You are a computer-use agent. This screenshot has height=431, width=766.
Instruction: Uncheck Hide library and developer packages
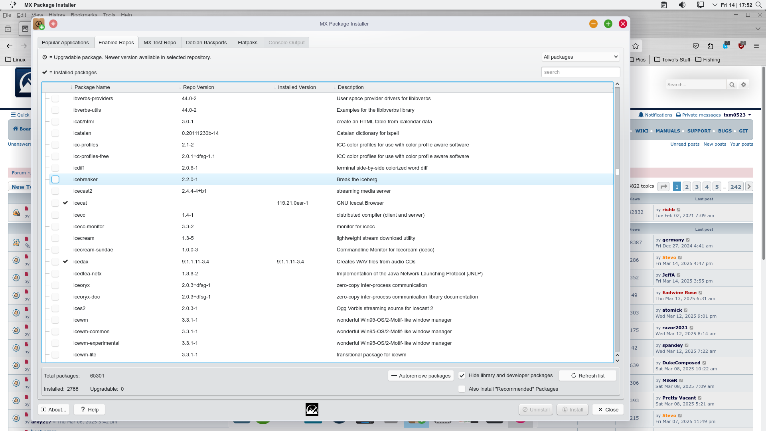tap(462, 375)
